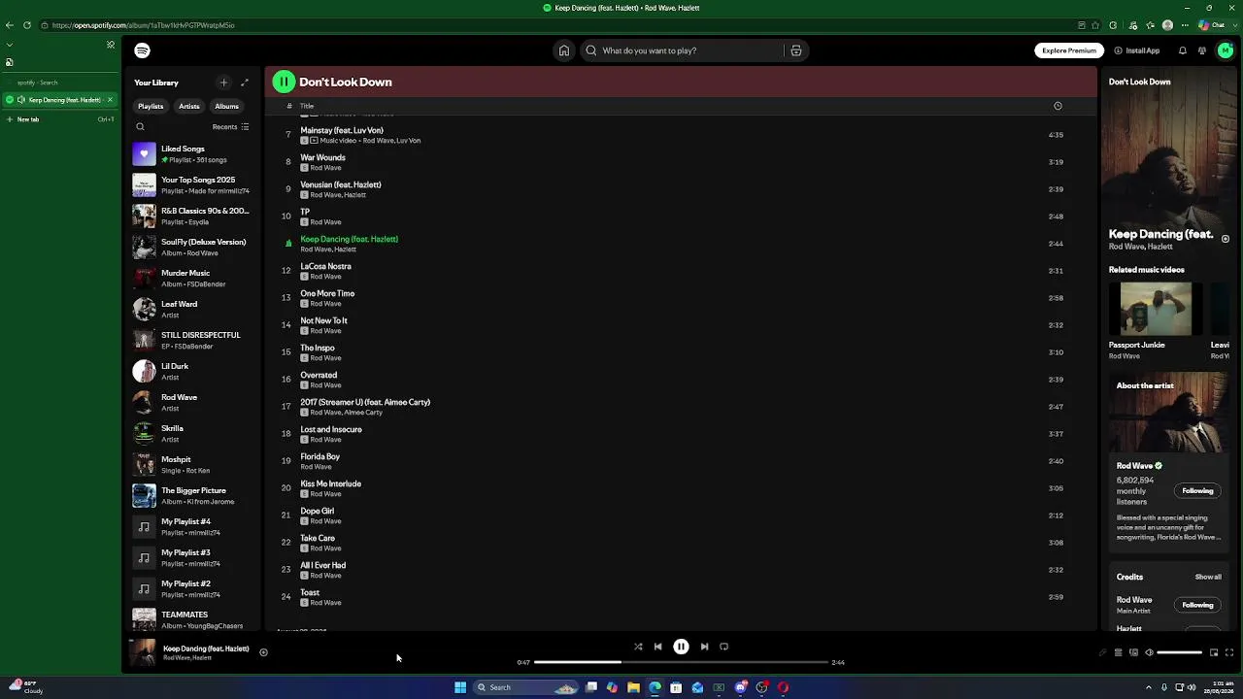Show all credits
The width and height of the screenshot is (1243, 699).
point(1208,577)
